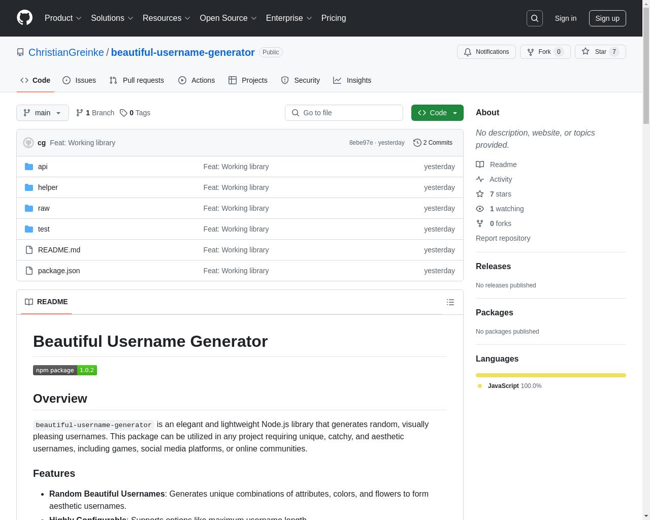This screenshot has width=650, height=520.
Task: Click the Report repository link
Action: [x=503, y=238]
